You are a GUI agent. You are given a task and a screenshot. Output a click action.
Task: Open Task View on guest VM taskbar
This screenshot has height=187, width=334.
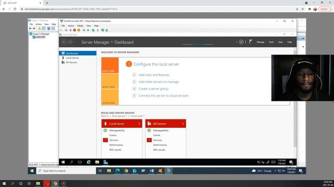click(x=80, y=162)
